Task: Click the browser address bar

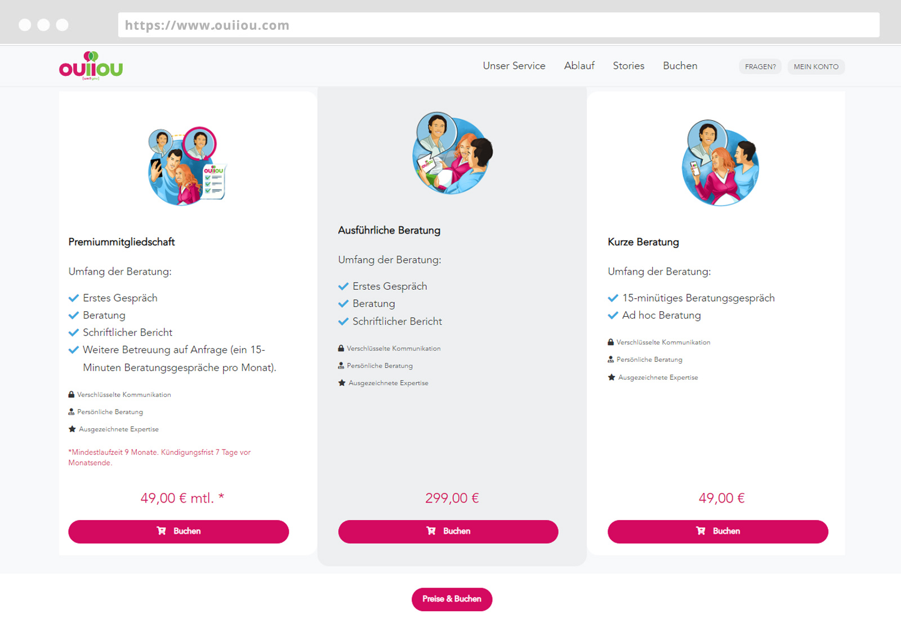Action: pyautogui.click(x=499, y=25)
